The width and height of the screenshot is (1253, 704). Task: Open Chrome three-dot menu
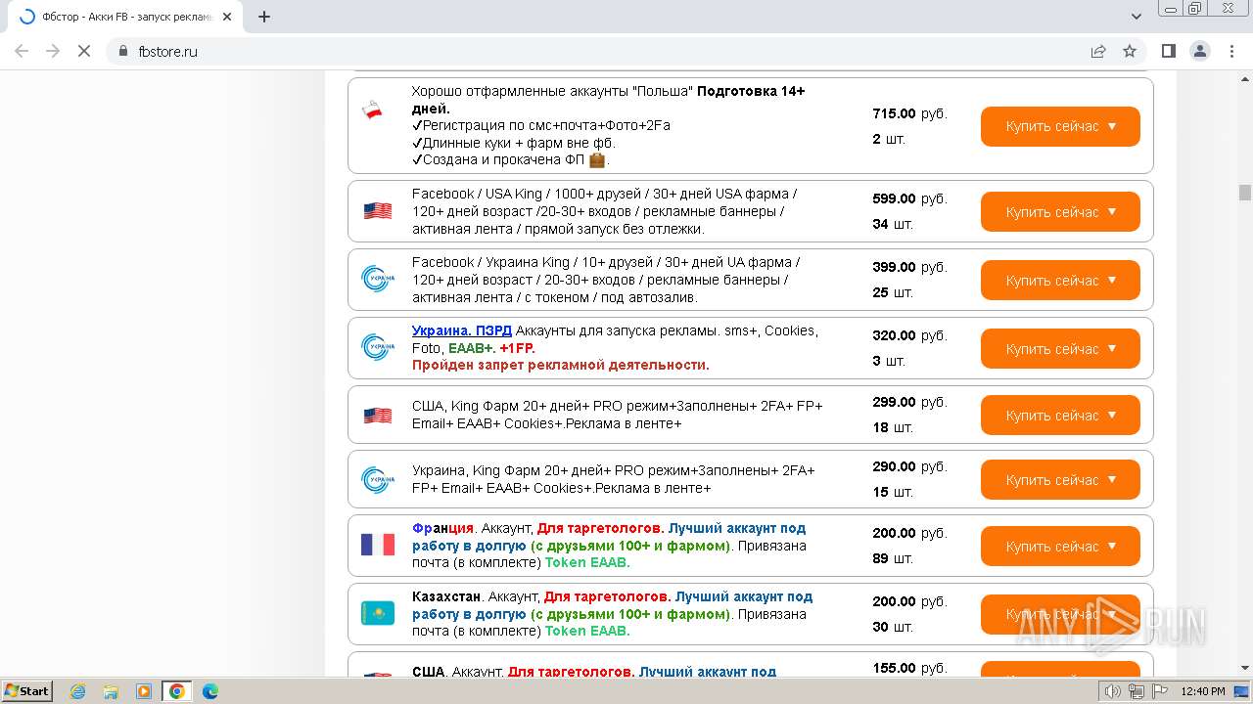(1232, 51)
